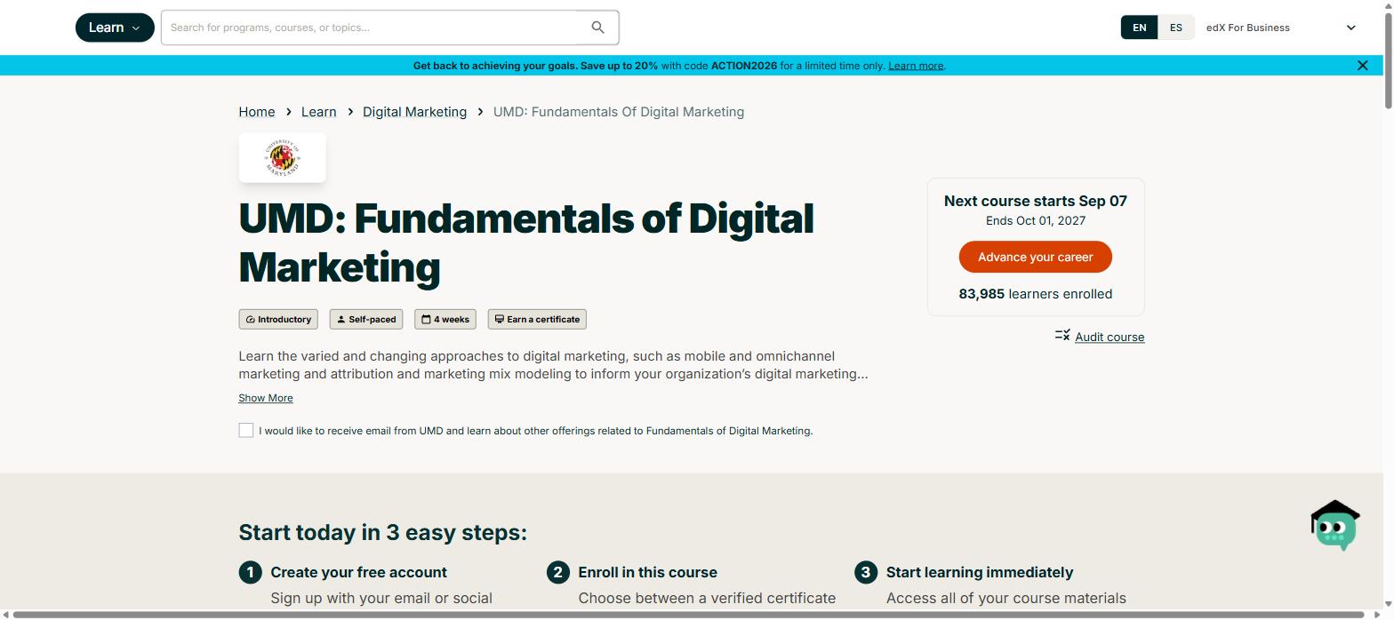
Task: Click the course title heading
Action: click(526, 242)
